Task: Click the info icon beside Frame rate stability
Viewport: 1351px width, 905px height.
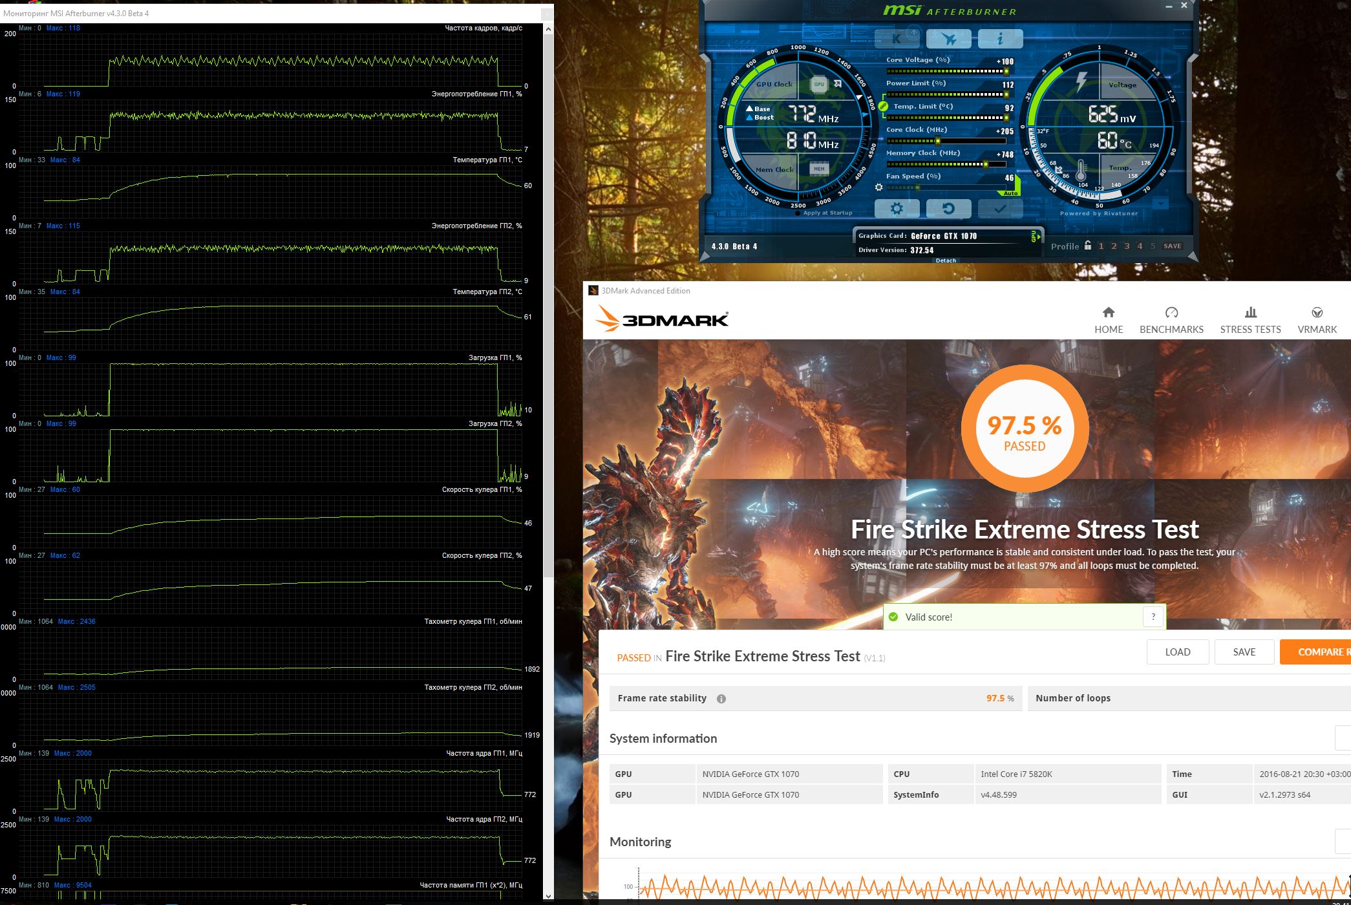Action: coord(721,699)
